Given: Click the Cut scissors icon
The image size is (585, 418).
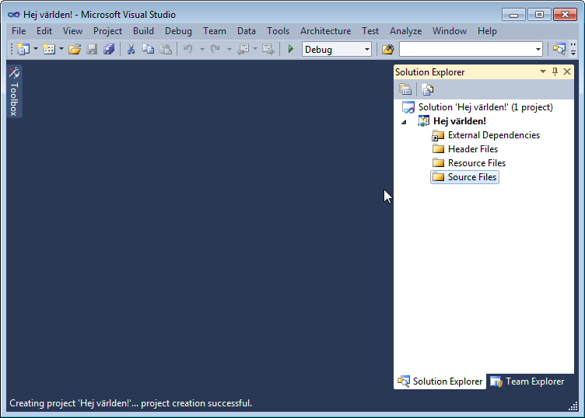Looking at the screenshot, I should click(131, 49).
